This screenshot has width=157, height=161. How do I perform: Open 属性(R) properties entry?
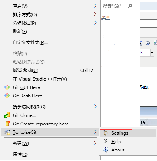coord(50,154)
